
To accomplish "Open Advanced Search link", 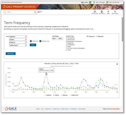I will [x=40, y=12].
